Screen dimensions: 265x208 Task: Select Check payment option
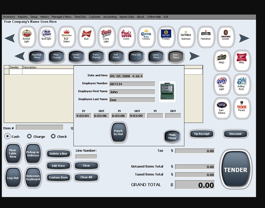point(53,136)
